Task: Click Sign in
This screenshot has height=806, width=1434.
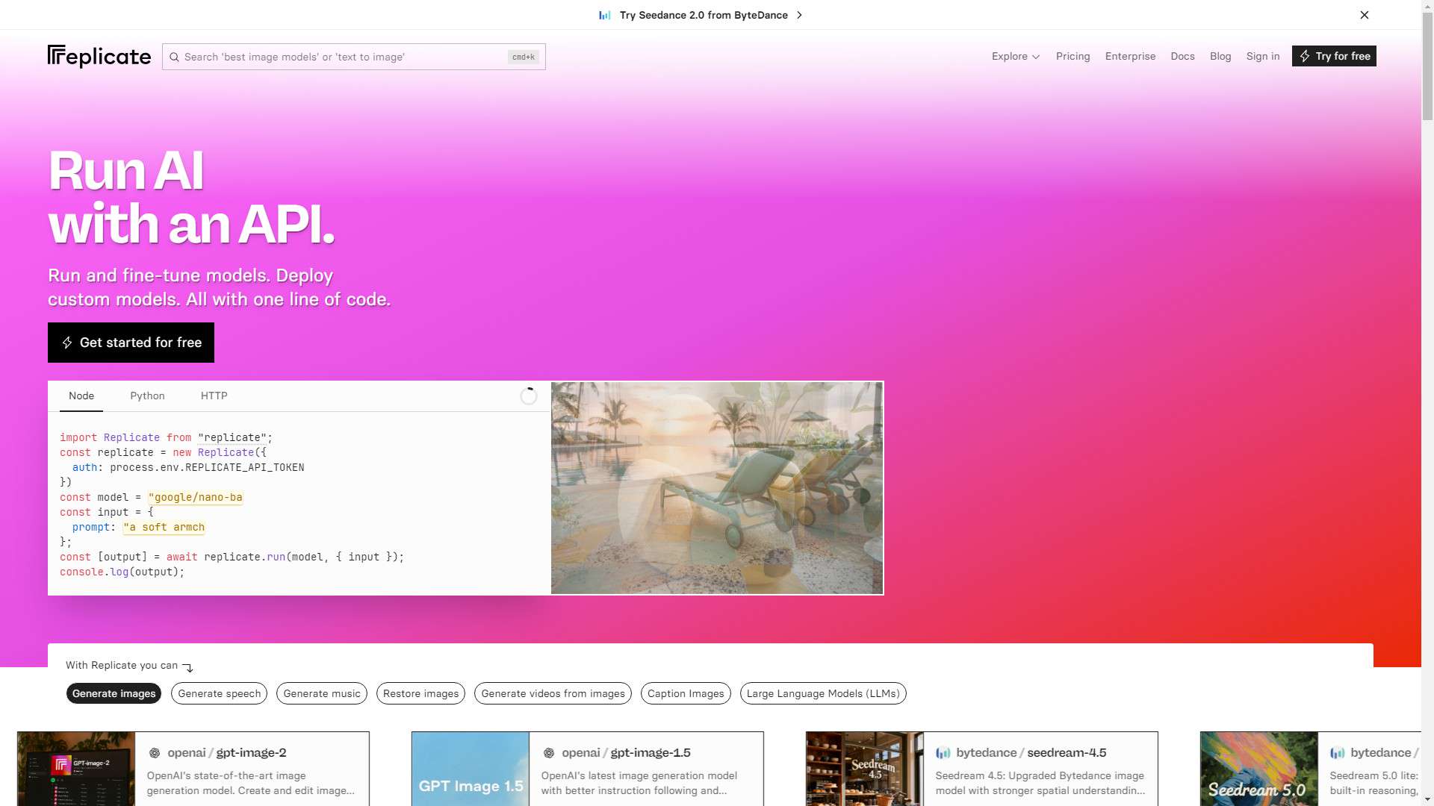Action: 1263,56
